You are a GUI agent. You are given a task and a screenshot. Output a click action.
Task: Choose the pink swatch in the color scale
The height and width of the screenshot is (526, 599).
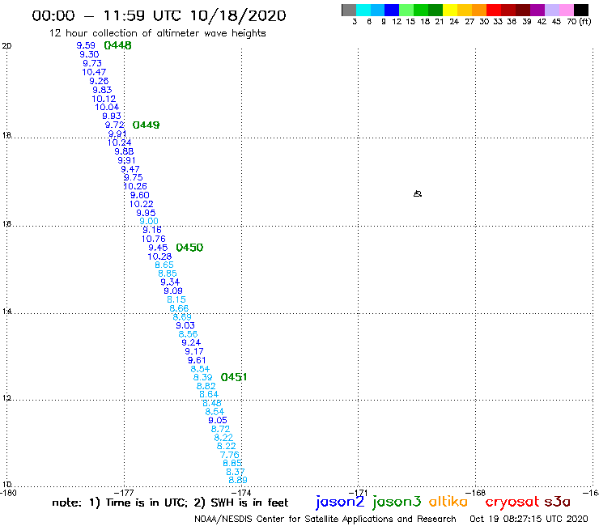click(566, 10)
